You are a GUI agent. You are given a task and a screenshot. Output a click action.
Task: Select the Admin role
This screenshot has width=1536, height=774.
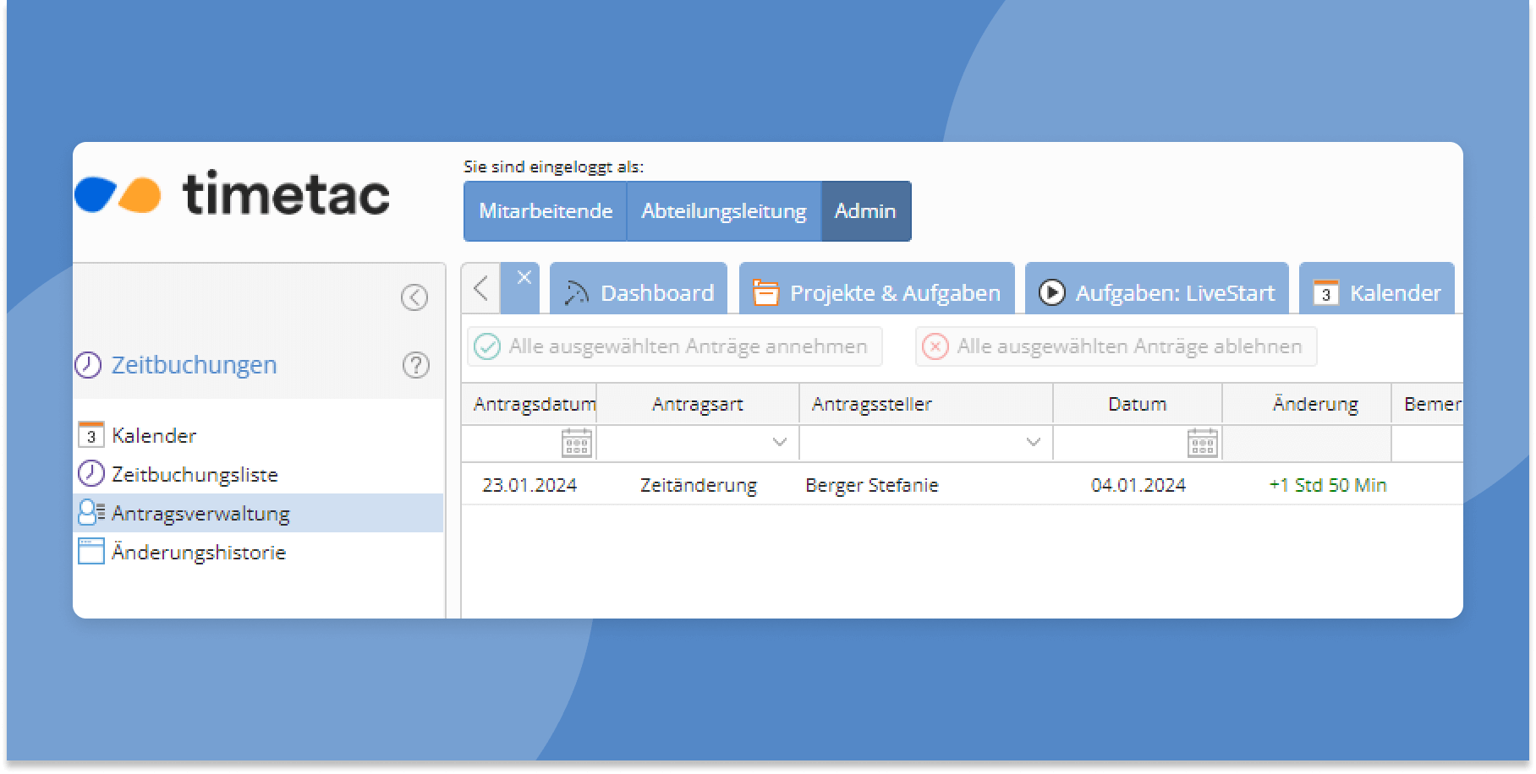(865, 211)
